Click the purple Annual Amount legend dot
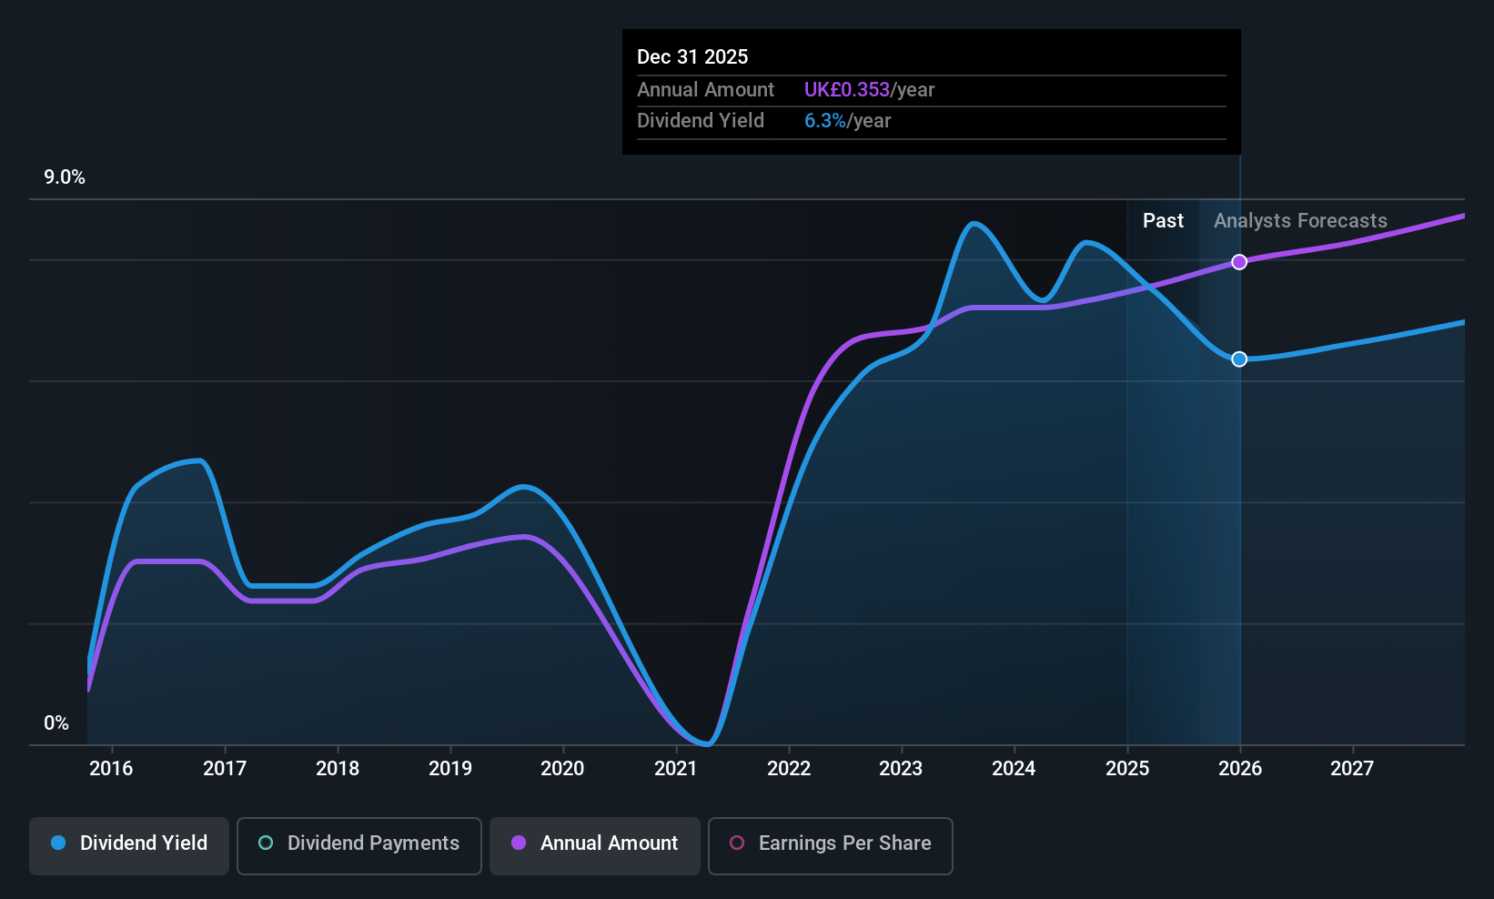Viewport: 1494px width, 899px height. point(519,843)
